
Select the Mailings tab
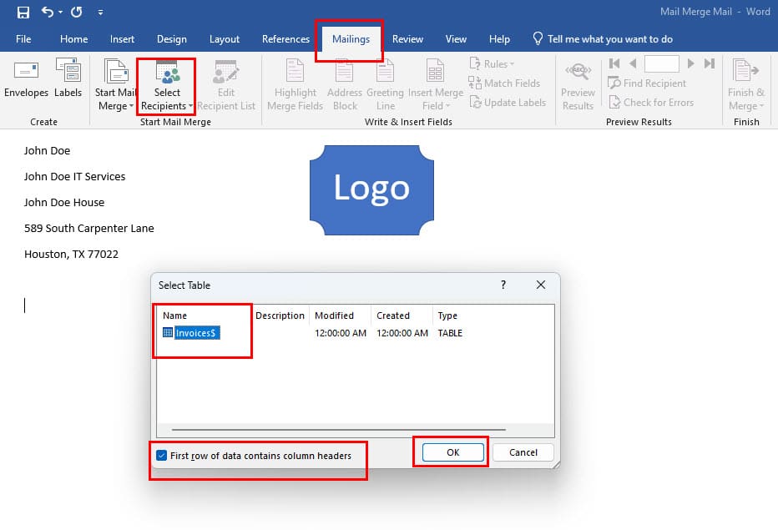click(351, 38)
